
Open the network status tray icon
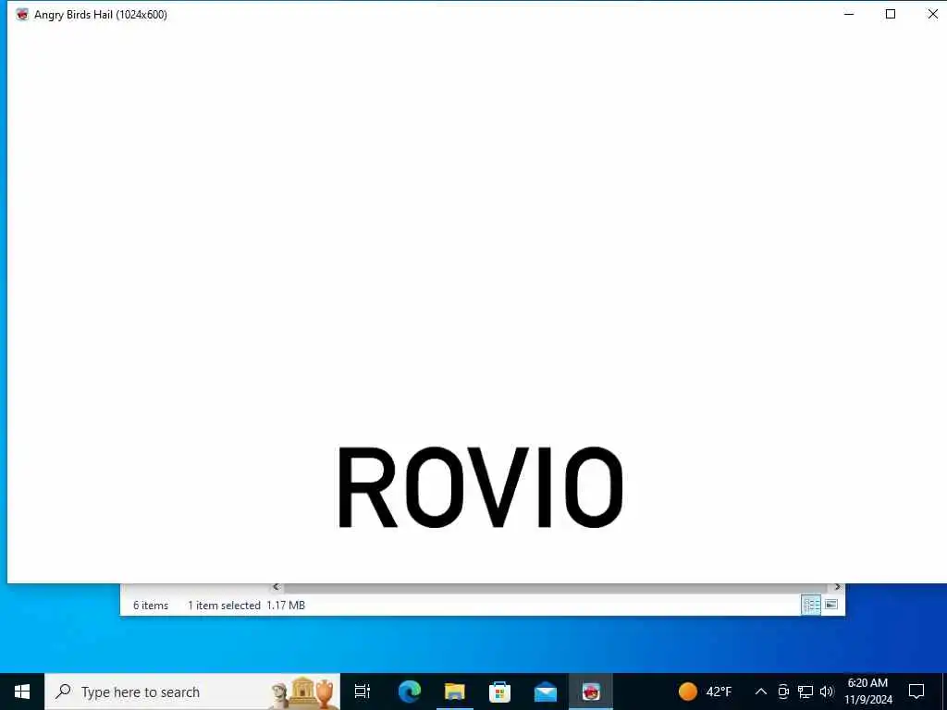(806, 692)
